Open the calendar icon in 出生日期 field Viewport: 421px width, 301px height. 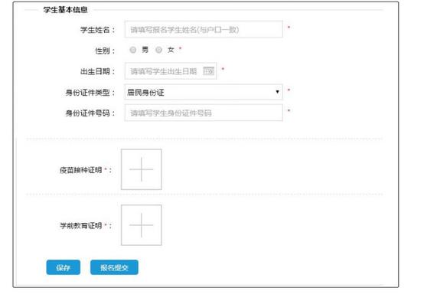click(209, 71)
